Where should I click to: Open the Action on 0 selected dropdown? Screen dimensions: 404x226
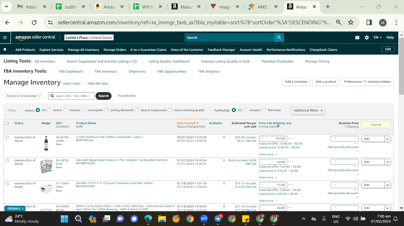(x=23, y=96)
